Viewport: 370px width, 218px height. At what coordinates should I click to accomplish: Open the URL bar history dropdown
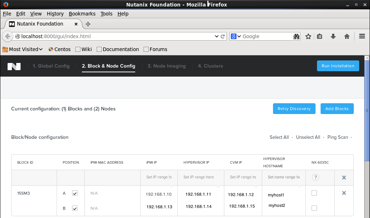coord(216,36)
